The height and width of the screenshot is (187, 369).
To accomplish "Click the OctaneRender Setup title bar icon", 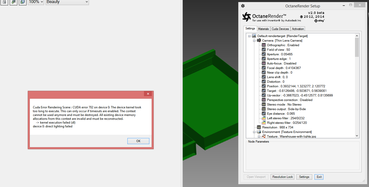I will (243, 6).
